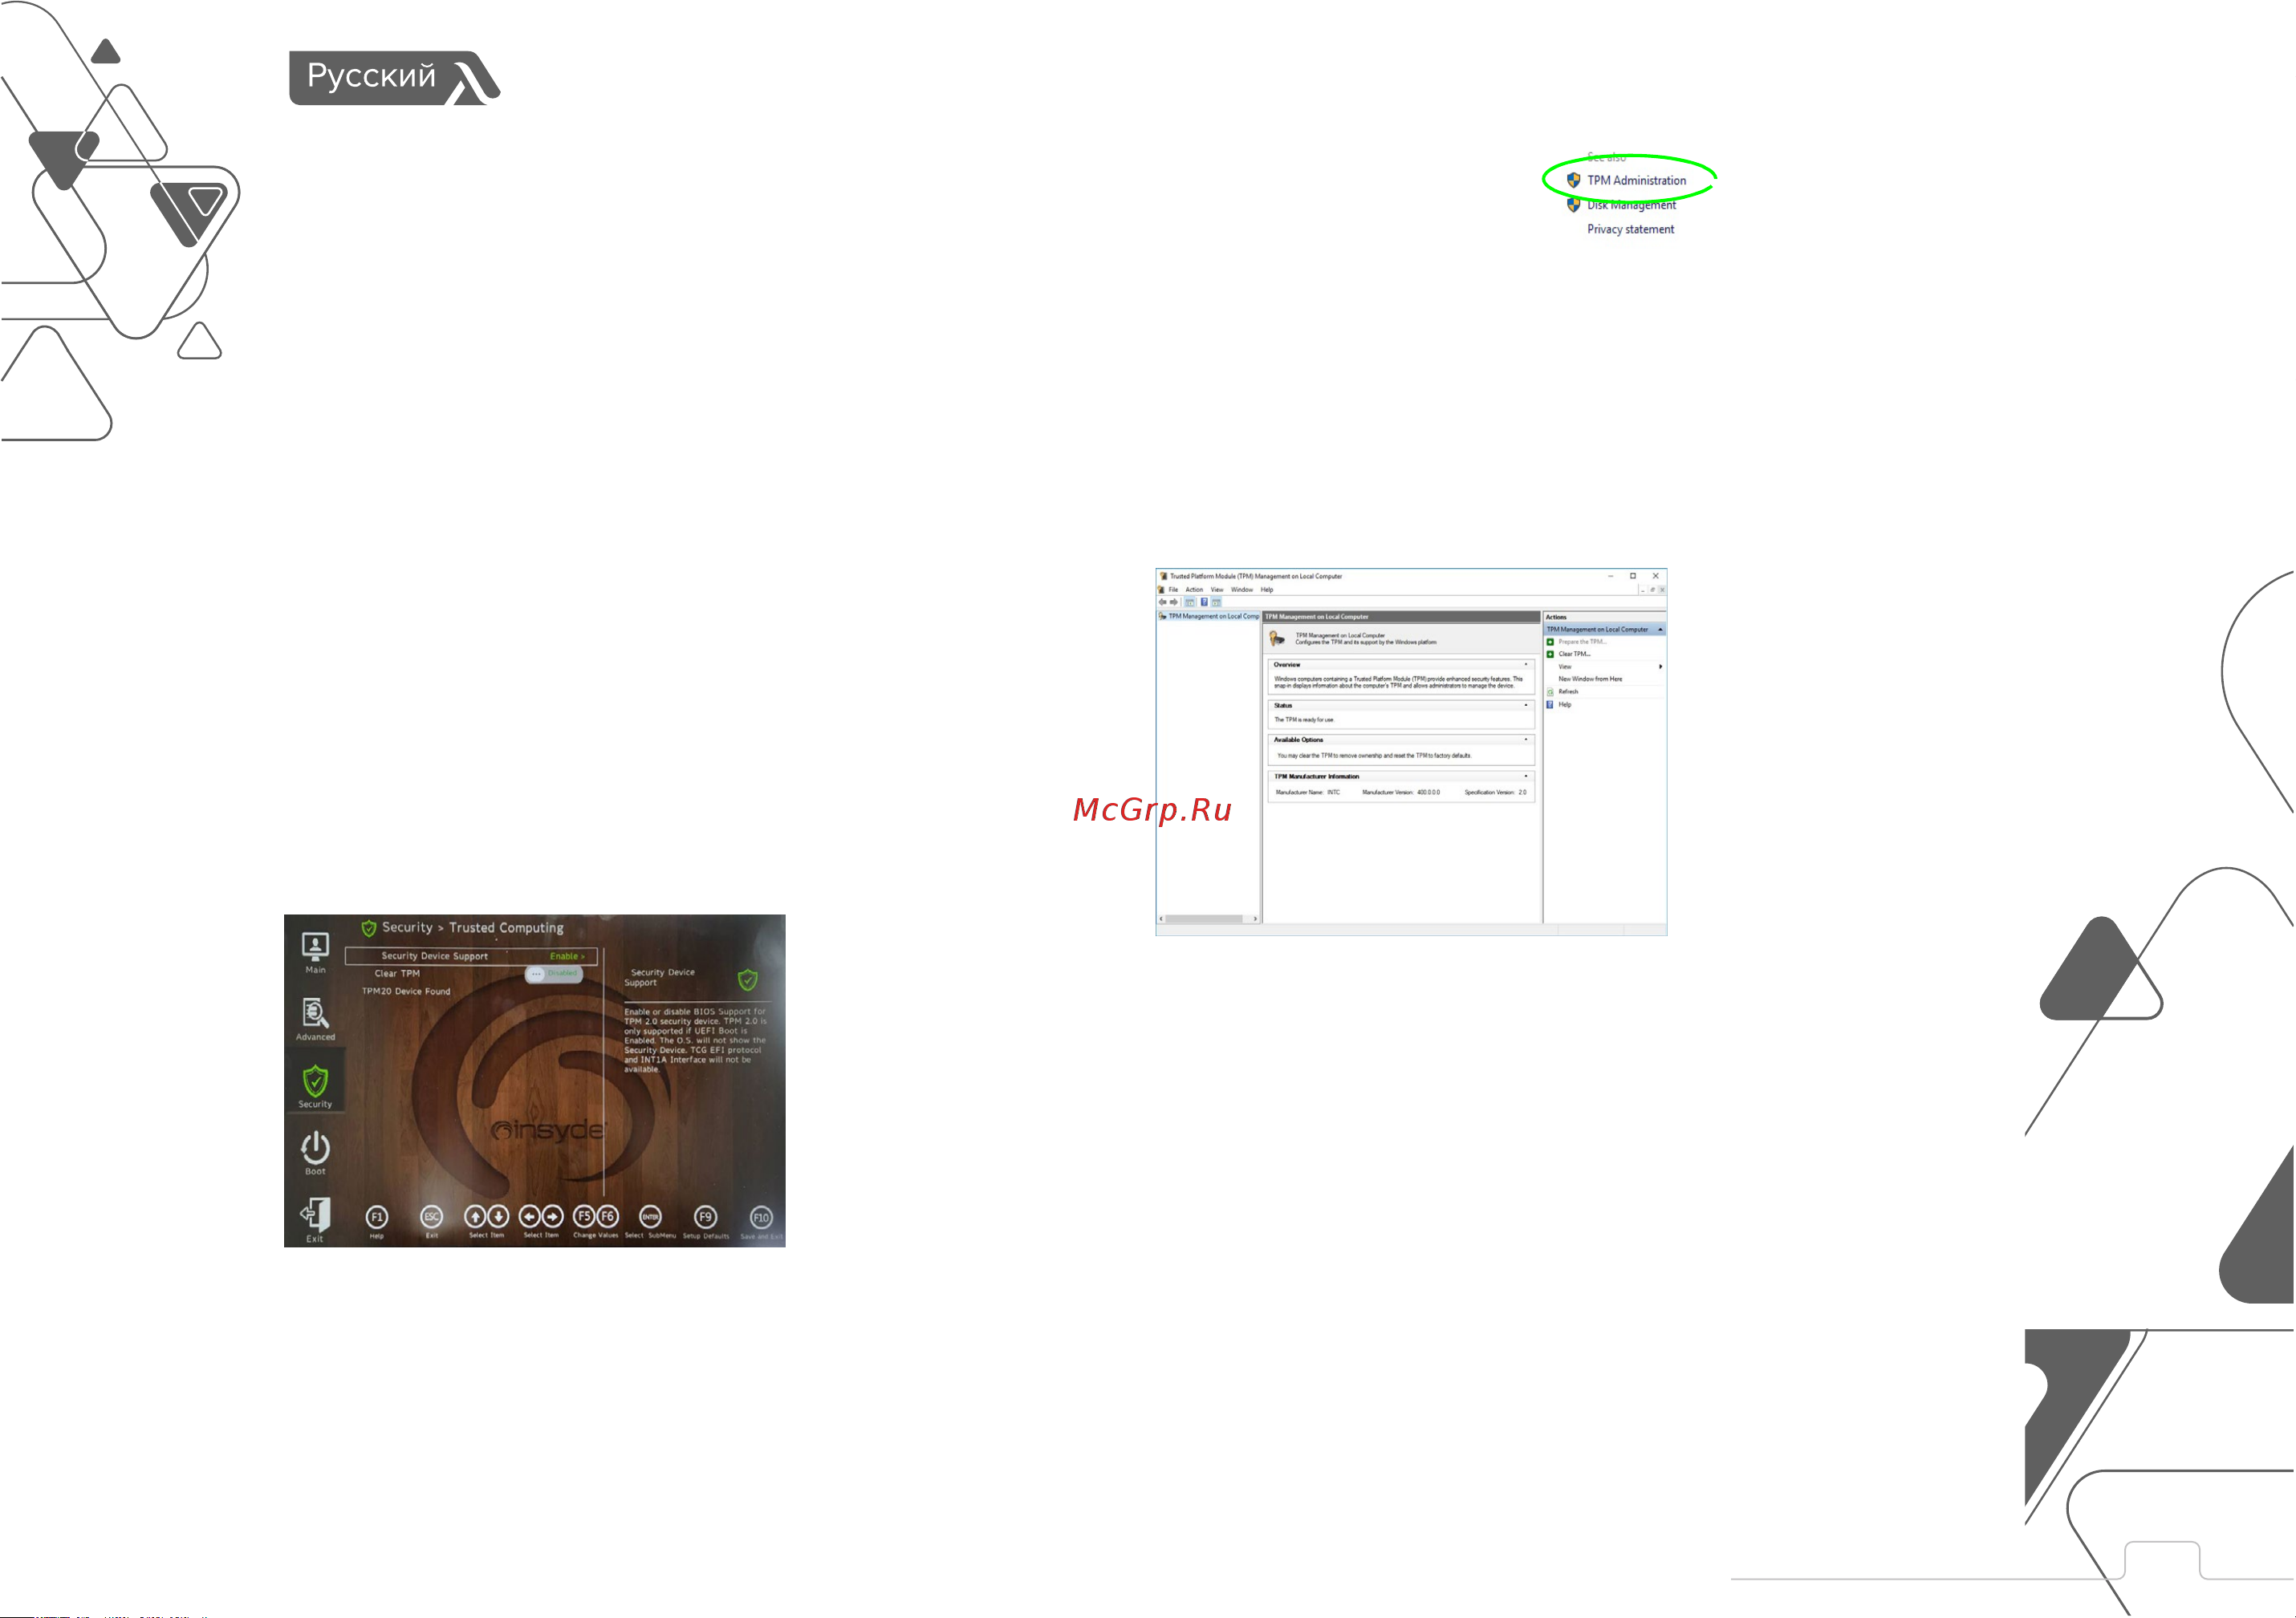
Task: Click the forward arrow in TPM toolbar
Action: coord(1174,602)
